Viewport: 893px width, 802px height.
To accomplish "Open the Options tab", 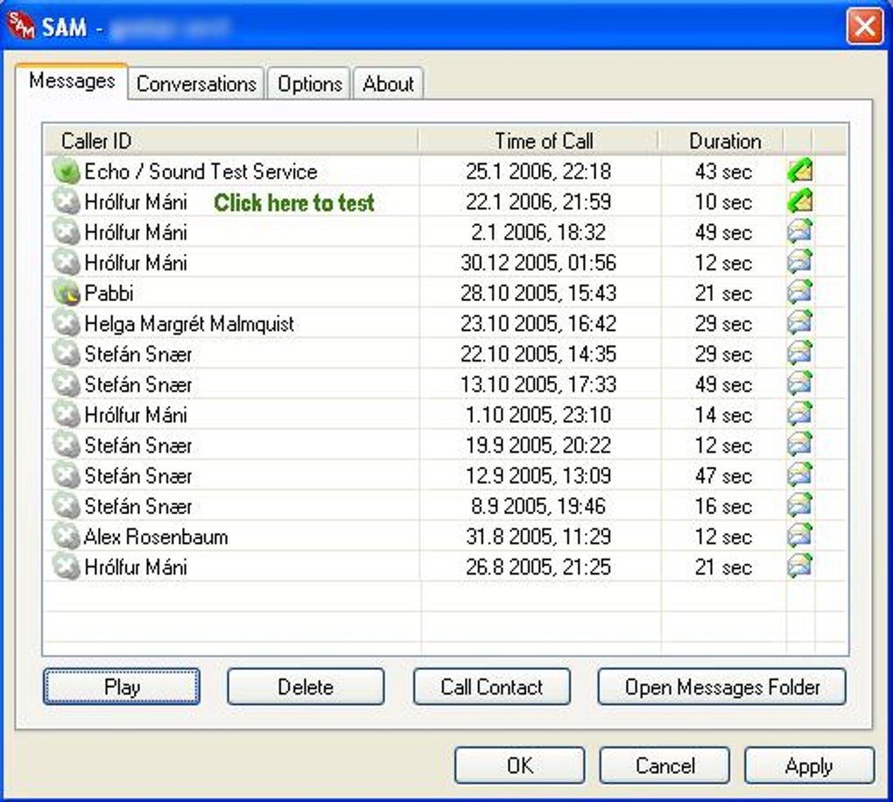I will pyautogui.click(x=309, y=84).
